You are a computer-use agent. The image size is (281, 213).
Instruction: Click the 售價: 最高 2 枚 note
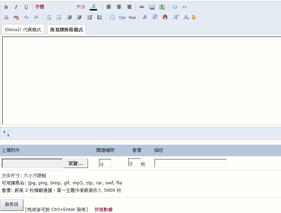click(61, 190)
